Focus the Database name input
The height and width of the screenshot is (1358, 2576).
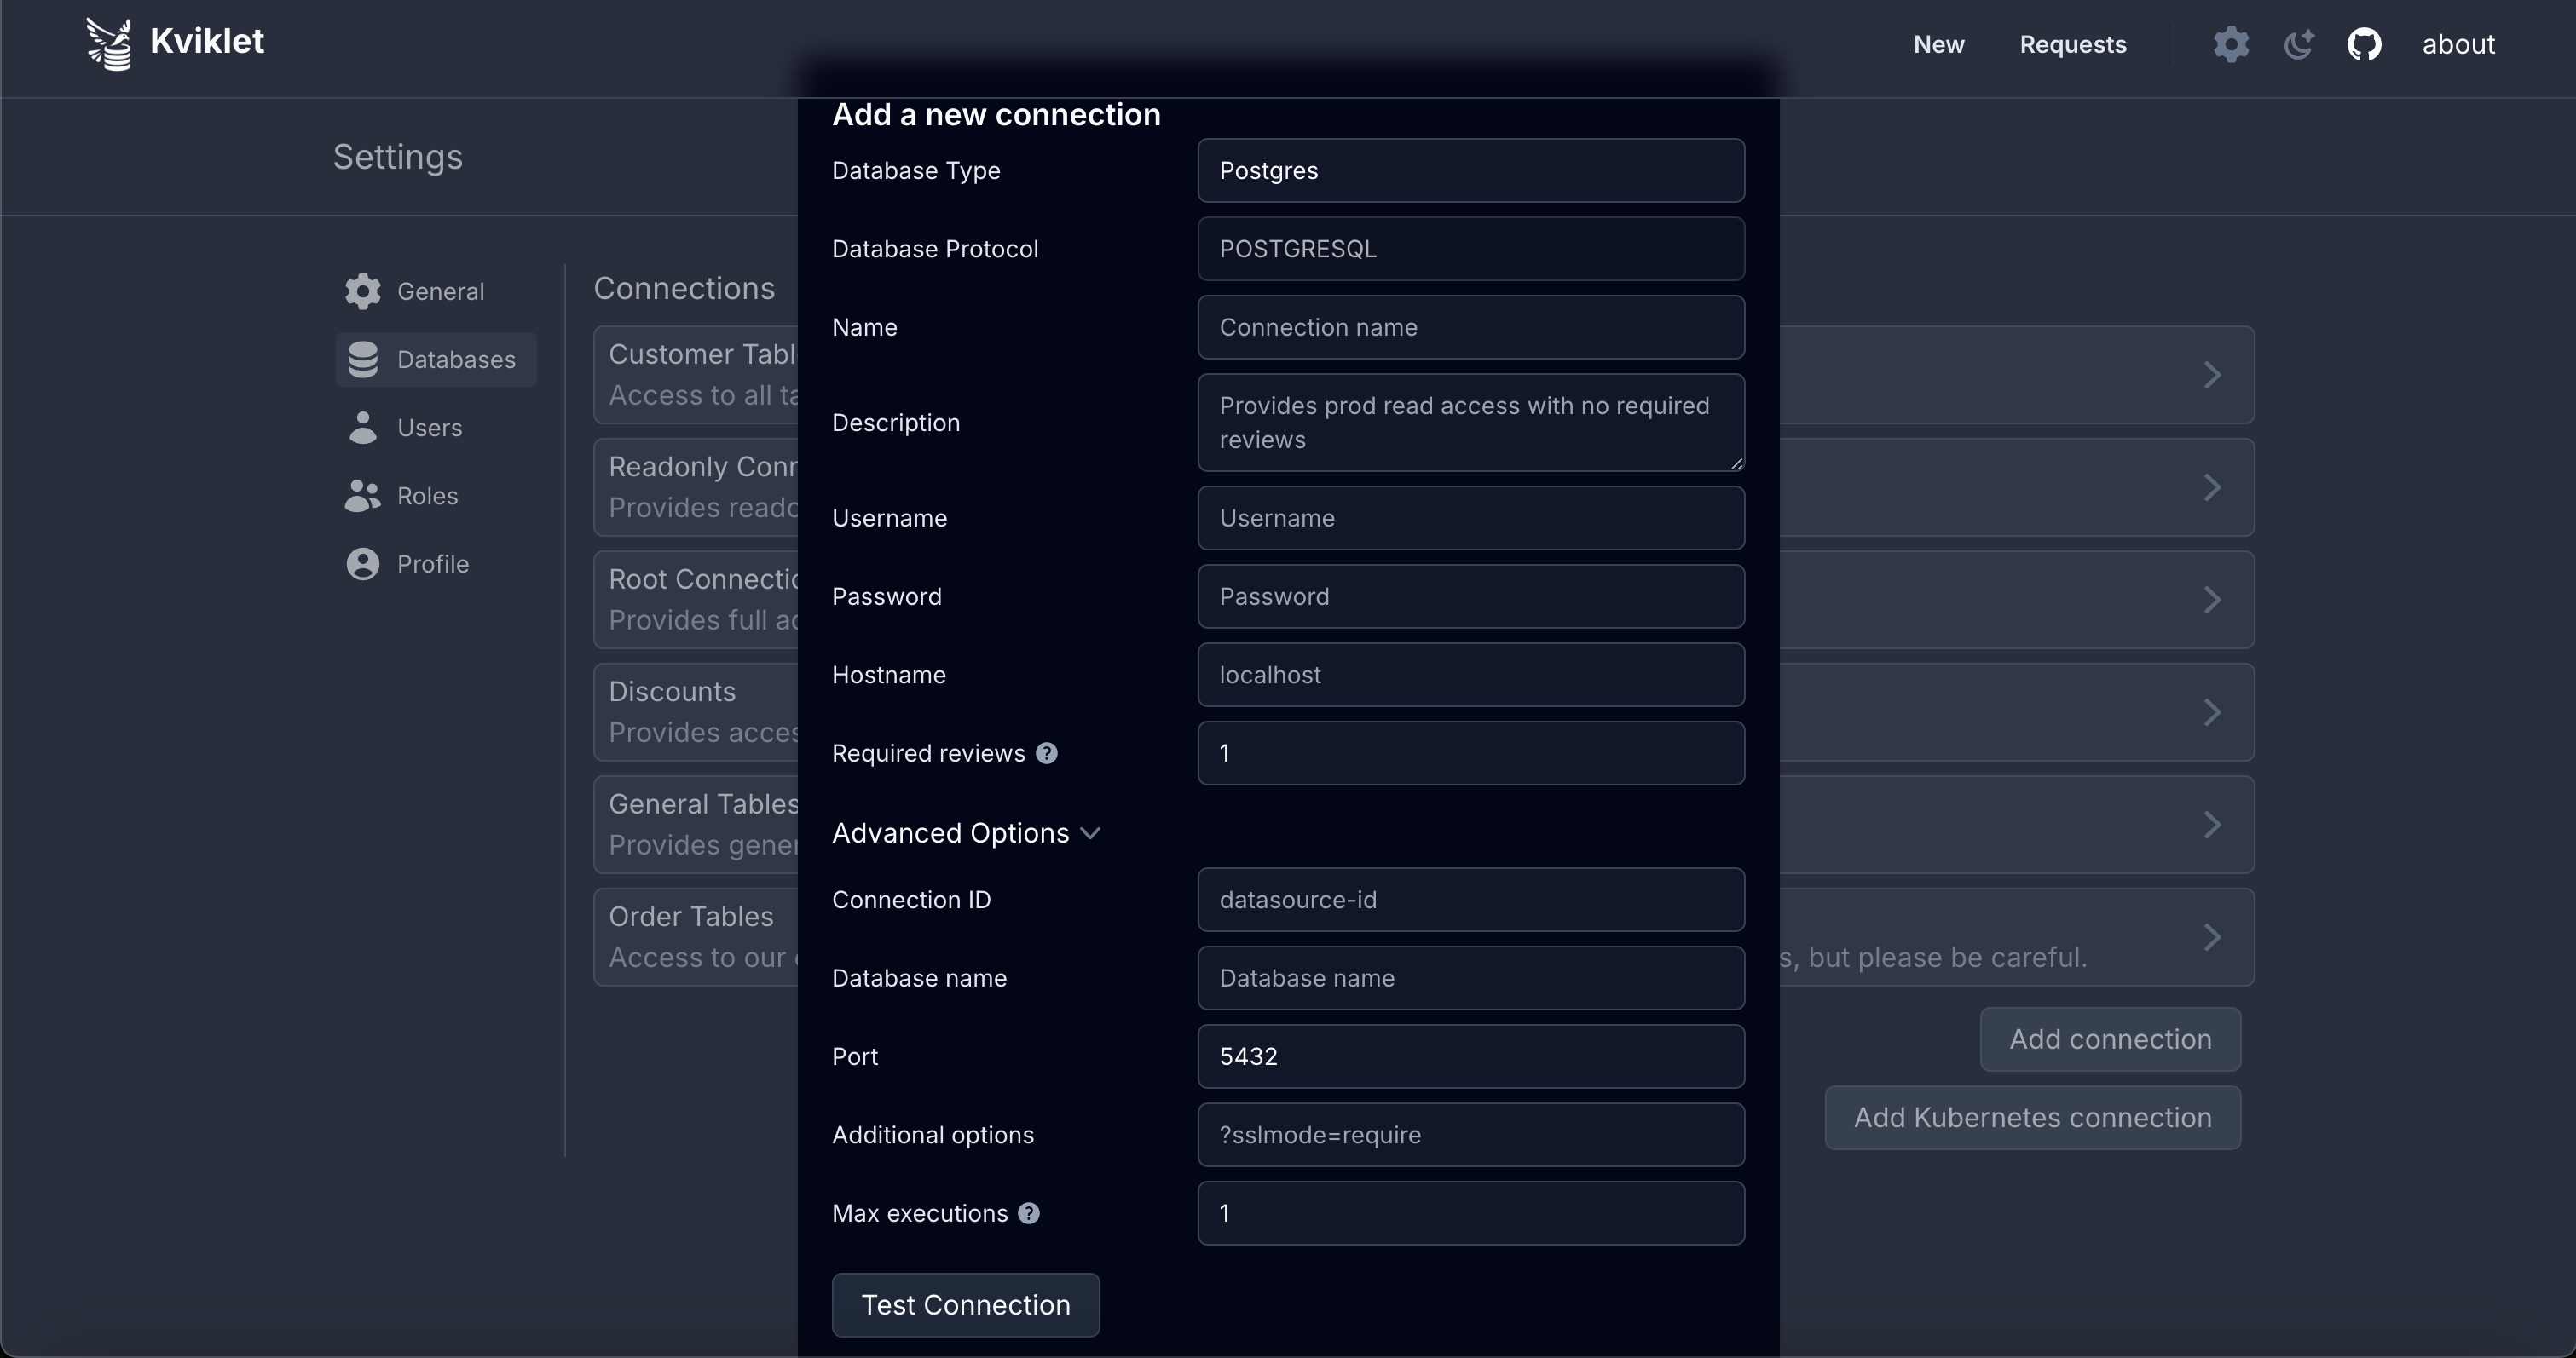coord(1471,978)
